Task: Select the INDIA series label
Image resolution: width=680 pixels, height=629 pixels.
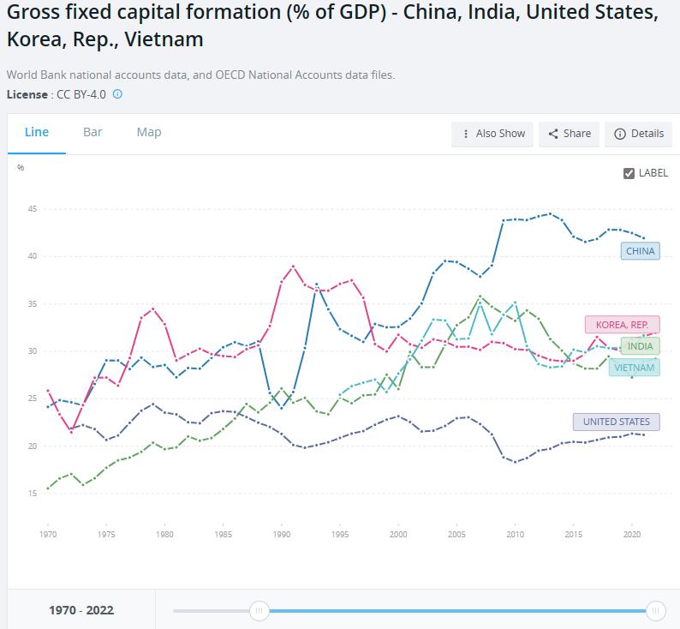Action: tap(640, 346)
